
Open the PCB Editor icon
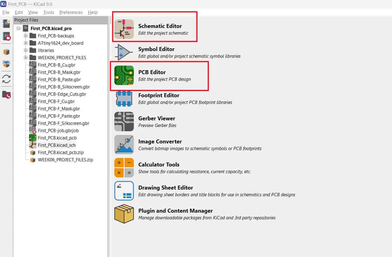pyautogui.click(x=124, y=75)
